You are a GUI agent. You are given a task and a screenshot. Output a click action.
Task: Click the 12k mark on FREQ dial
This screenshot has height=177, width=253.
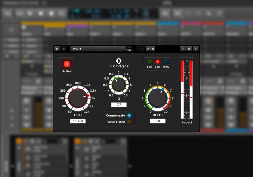pyautogui.click(x=87, y=112)
